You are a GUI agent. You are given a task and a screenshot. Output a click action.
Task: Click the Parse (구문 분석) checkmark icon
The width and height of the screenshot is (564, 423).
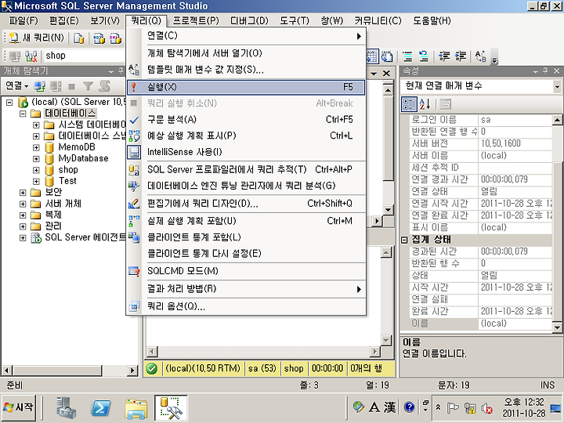pos(134,120)
